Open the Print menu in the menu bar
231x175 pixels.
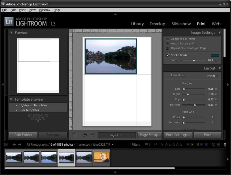22,10
